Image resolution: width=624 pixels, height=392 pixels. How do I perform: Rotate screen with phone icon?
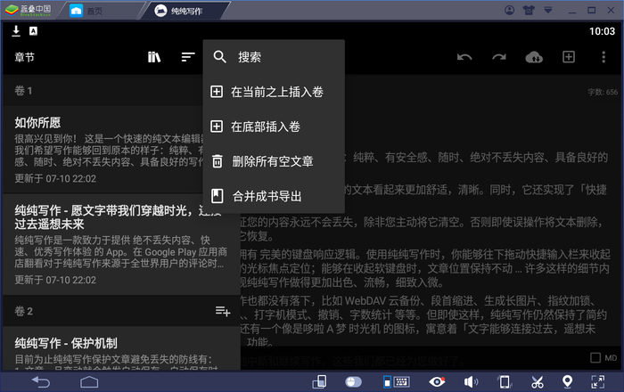click(x=505, y=382)
